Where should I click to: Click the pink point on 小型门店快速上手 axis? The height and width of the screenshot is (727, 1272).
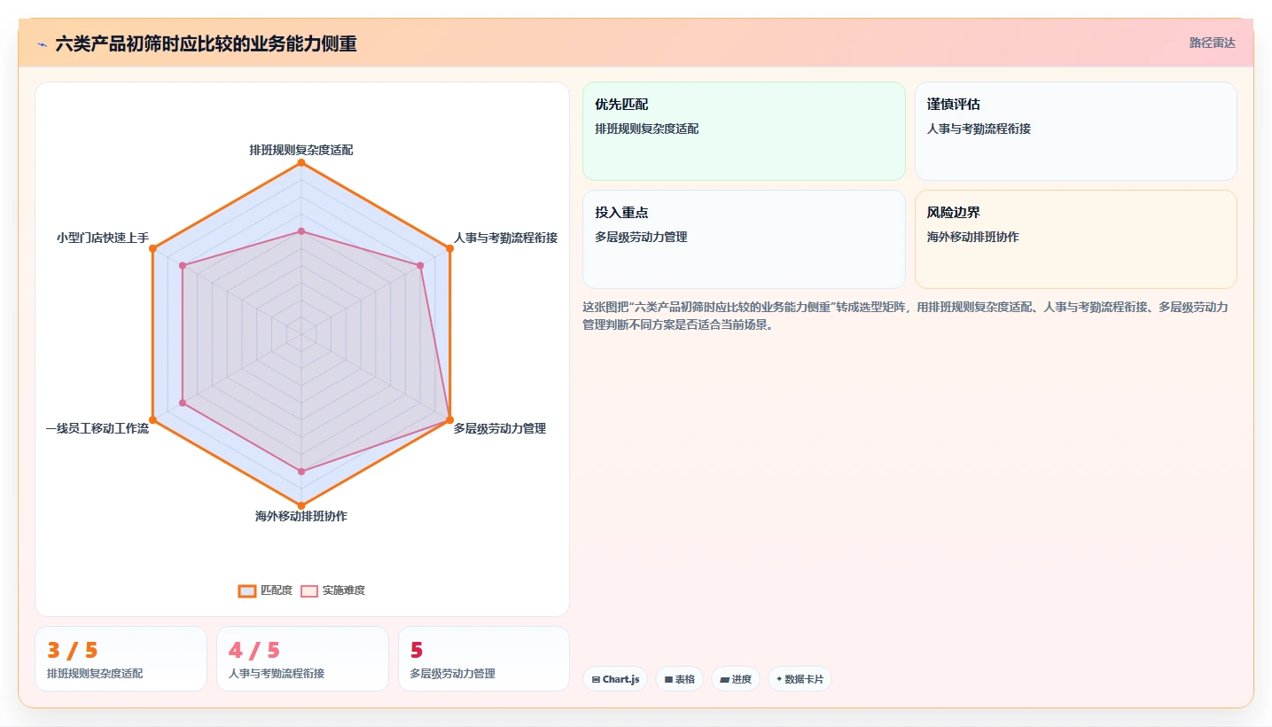click(183, 265)
